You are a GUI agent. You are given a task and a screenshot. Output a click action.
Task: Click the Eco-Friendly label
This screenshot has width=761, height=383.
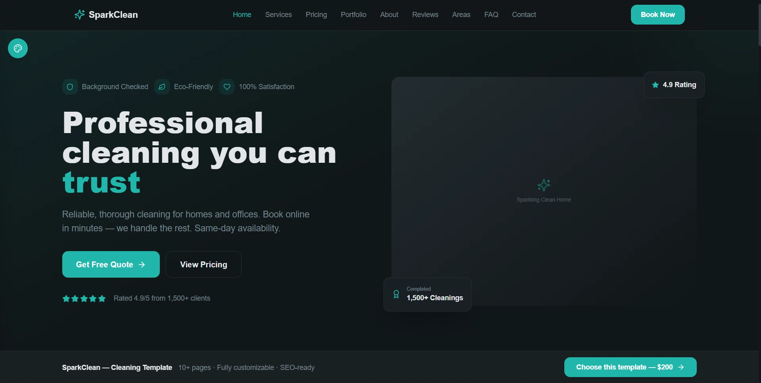click(194, 87)
